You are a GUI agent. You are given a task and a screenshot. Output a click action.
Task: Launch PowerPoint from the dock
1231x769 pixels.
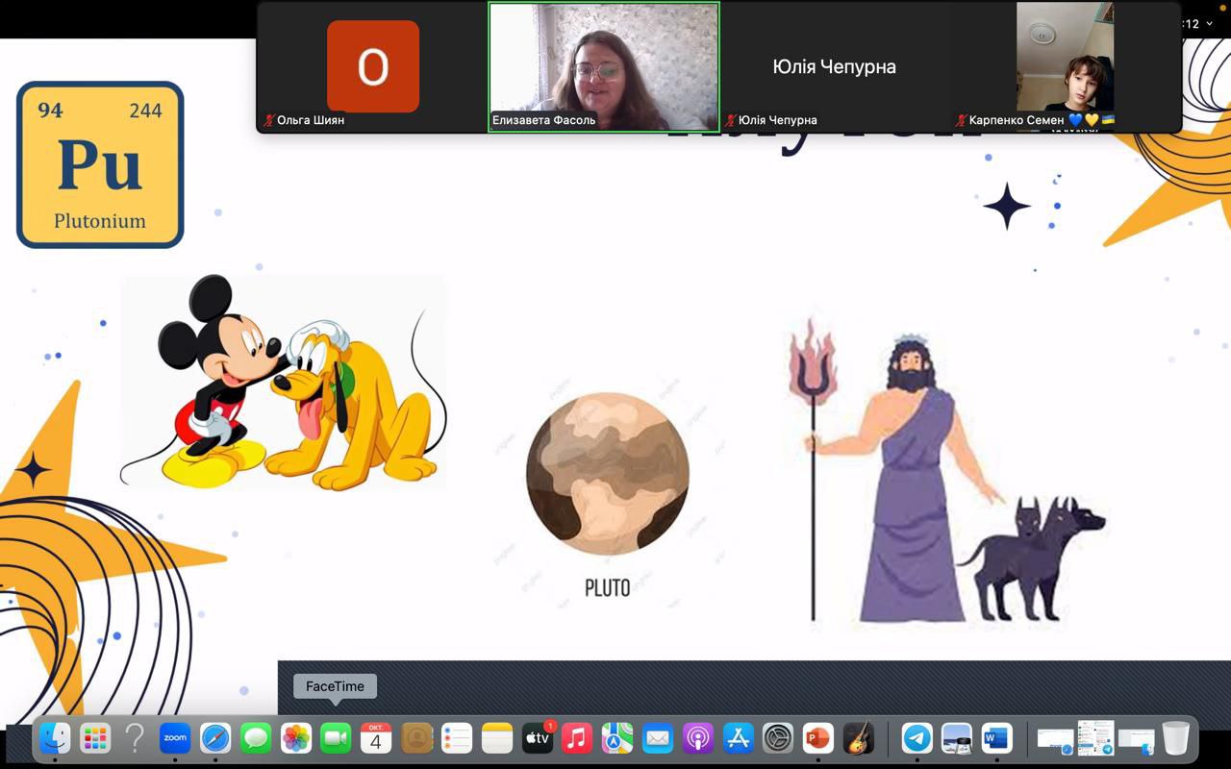pos(818,738)
